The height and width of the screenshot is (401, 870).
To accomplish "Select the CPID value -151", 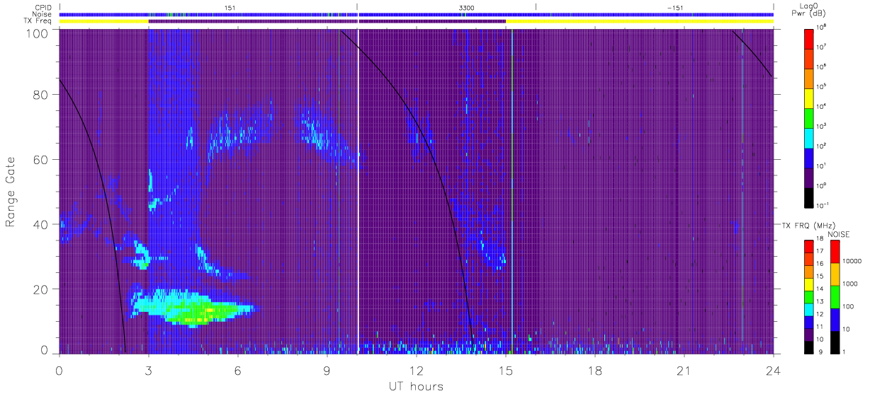I will 674,7.
